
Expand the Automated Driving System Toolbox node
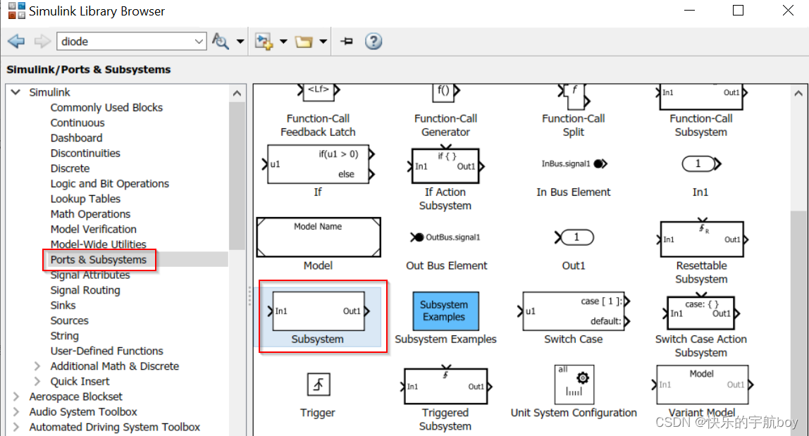[x=16, y=428]
